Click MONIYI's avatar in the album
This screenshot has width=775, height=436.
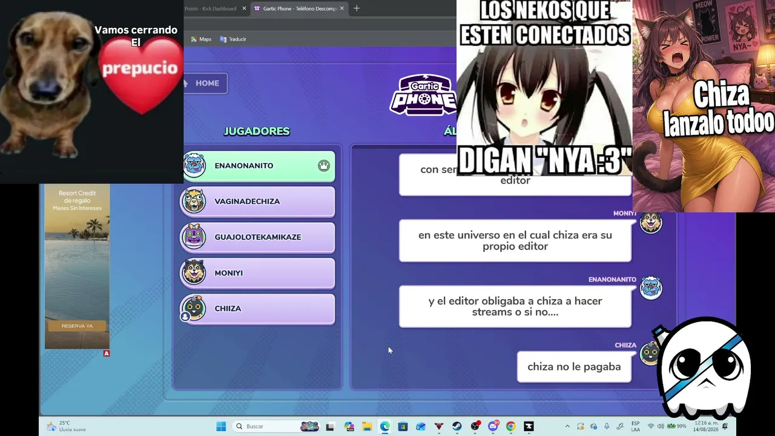(x=651, y=222)
